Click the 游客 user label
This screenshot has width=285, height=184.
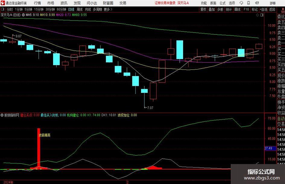272,3
